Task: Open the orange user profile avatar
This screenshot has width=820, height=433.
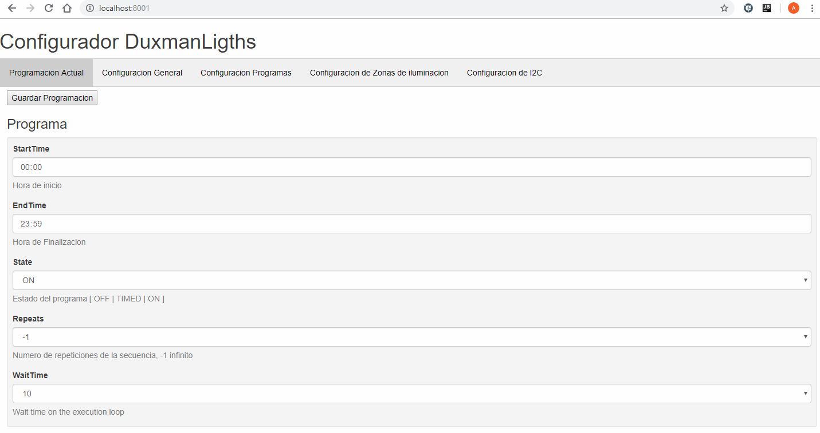Action: (794, 8)
